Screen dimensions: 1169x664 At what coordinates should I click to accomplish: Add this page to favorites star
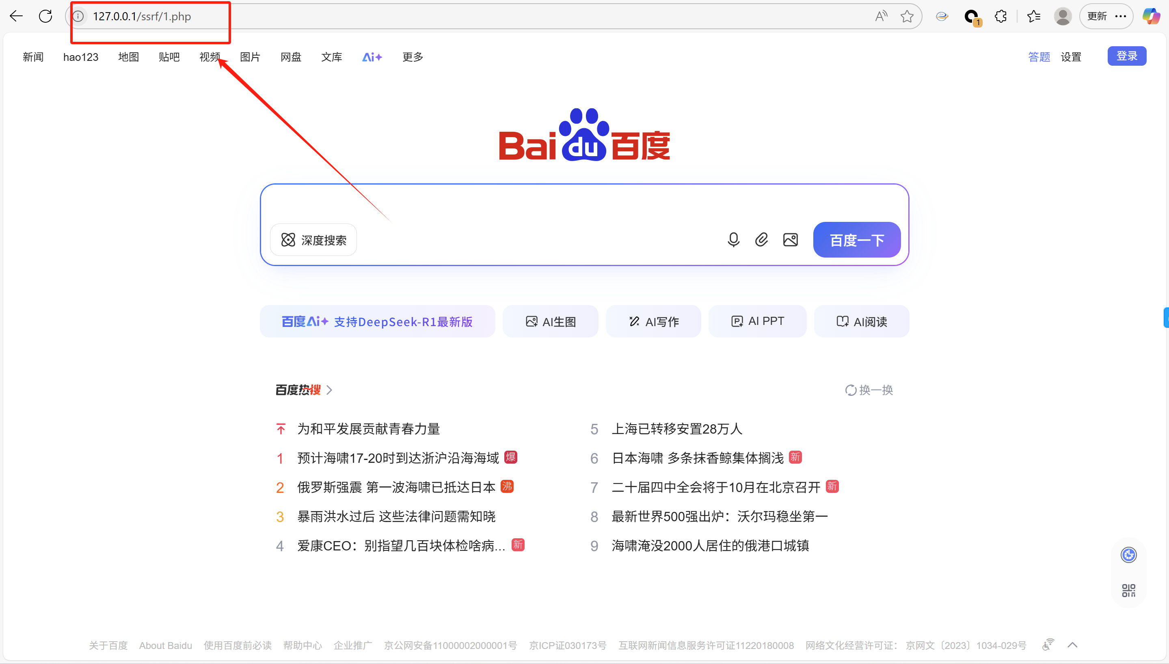point(907,16)
